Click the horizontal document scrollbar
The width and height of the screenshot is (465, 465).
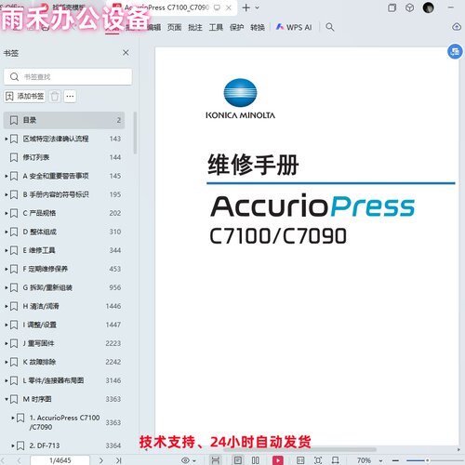[x=299, y=449]
